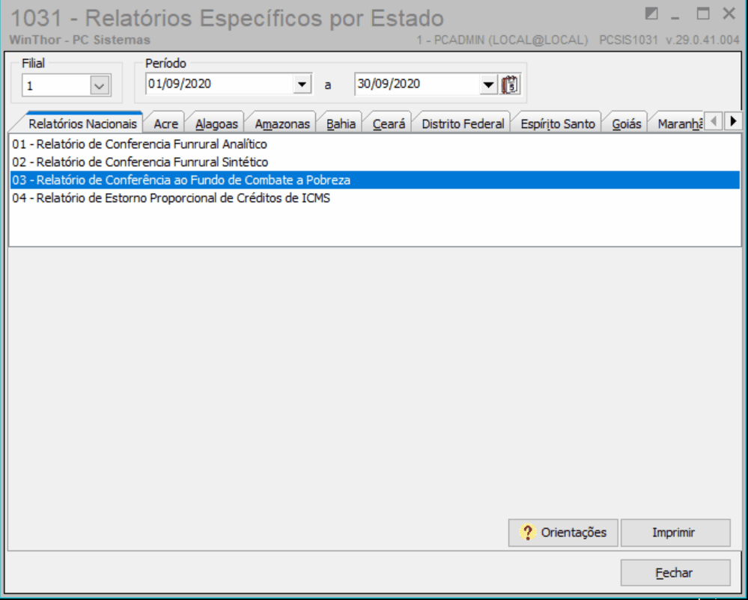Select the Relatórios Nacionais tab

tap(82, 124)
